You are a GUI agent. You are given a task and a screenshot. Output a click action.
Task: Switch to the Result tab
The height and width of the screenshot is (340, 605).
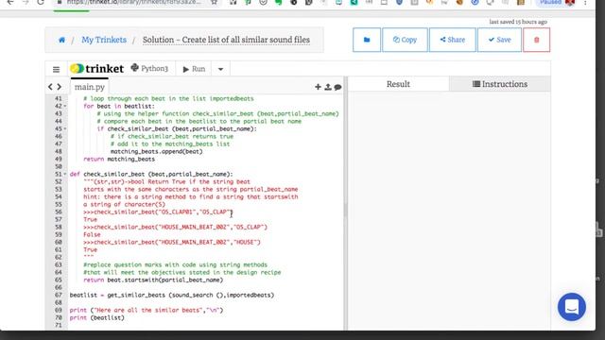(x=398, y=84)
